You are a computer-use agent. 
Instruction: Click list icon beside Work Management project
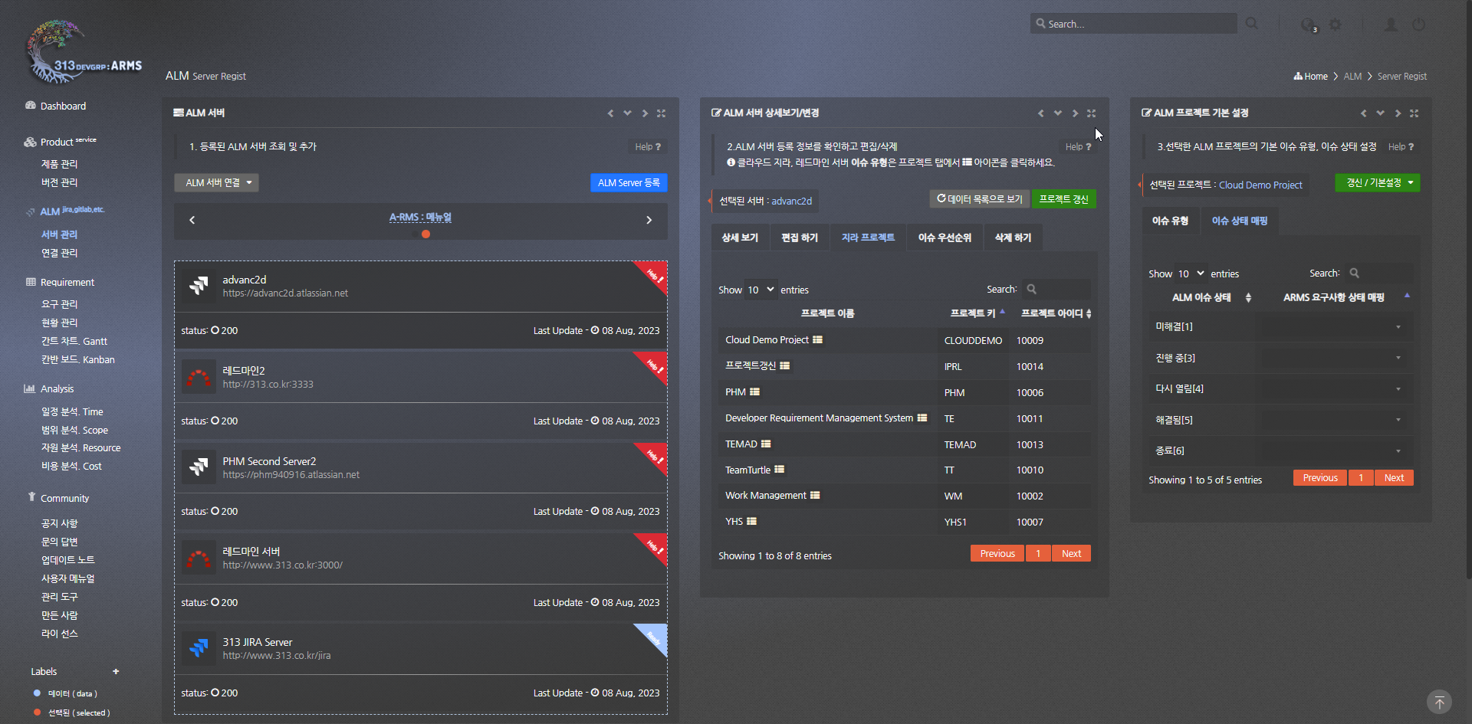pyautogui.click(x=815, y=496)
